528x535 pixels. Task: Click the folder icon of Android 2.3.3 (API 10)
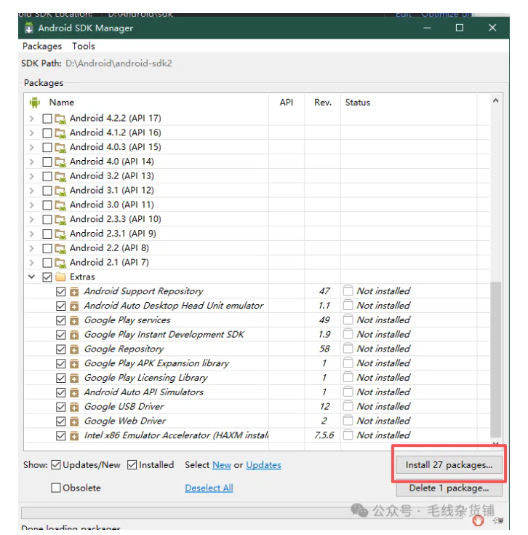coord(60,219)
